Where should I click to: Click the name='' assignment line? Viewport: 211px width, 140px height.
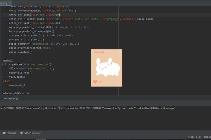click(x=8, y=60)
